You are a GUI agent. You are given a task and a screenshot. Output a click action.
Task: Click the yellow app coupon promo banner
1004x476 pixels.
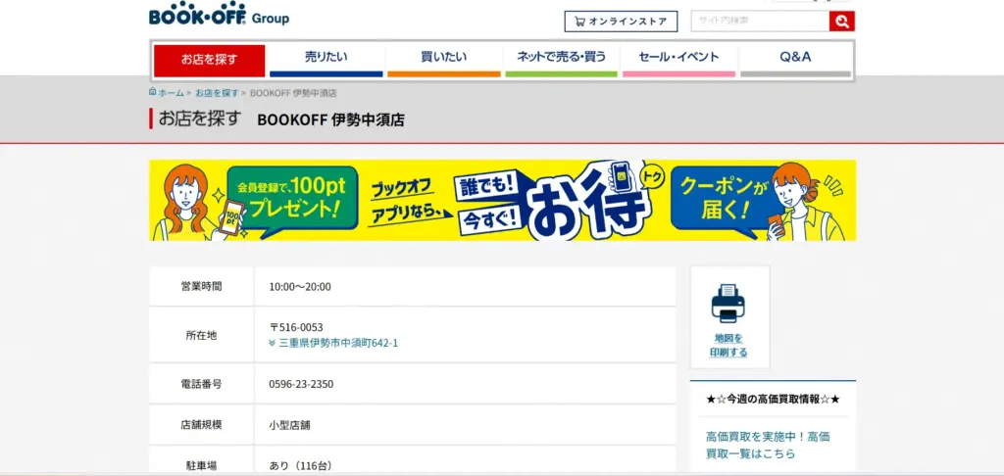tap(502, 201)
